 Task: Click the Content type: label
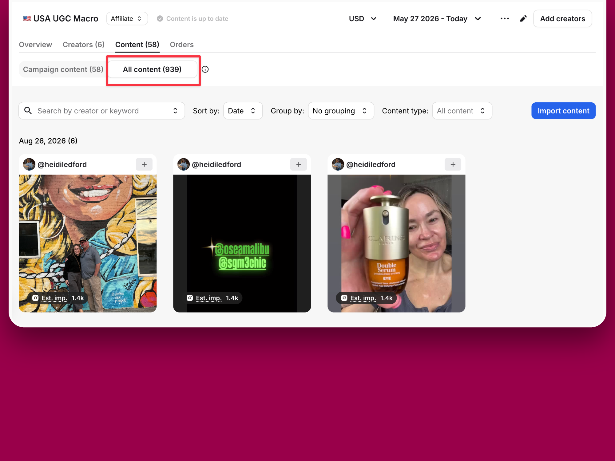point(405,111)
